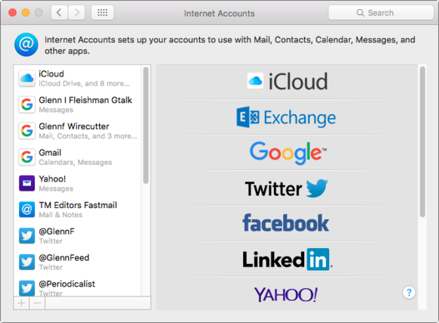Click the Internet Accounts window title
The height and width of the screenshot is (323, 439).
click(x=219, y=14)
